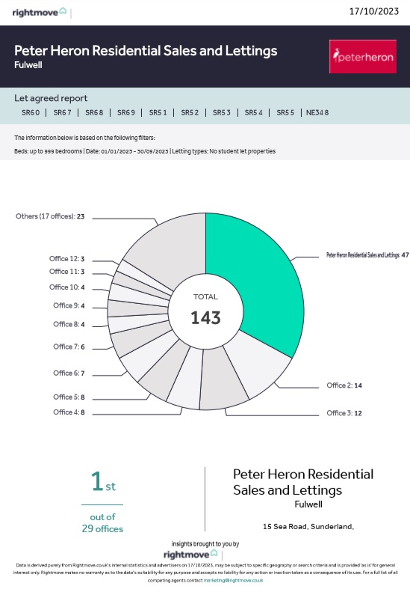Click the rightmove logo in footer
Viewport: 410px width, 610px height.
point(190,555)
